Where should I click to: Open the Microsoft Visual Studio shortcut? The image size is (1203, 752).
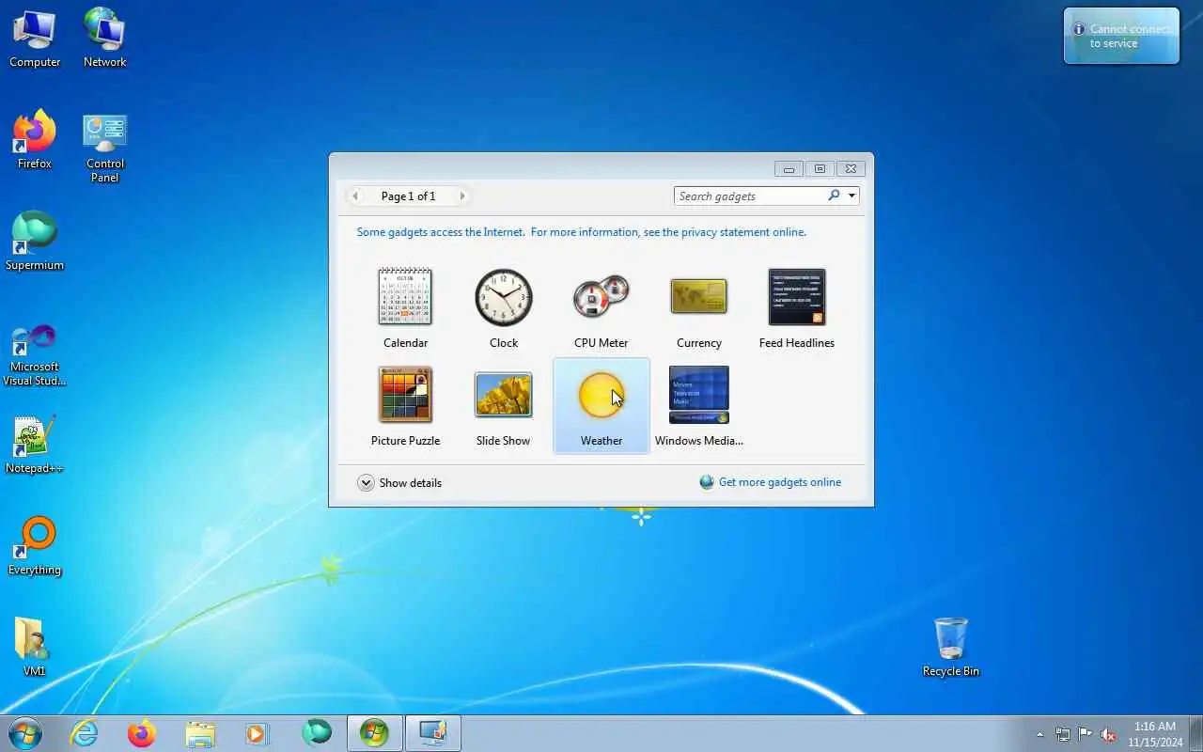coord(35,354)
